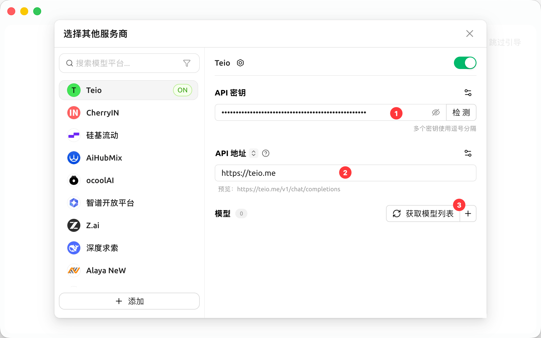
Task: Click the ON badge for Teio
Action: pos(183,90)
